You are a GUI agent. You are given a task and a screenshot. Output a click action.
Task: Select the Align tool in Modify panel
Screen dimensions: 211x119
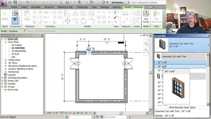tap(67, 14)
